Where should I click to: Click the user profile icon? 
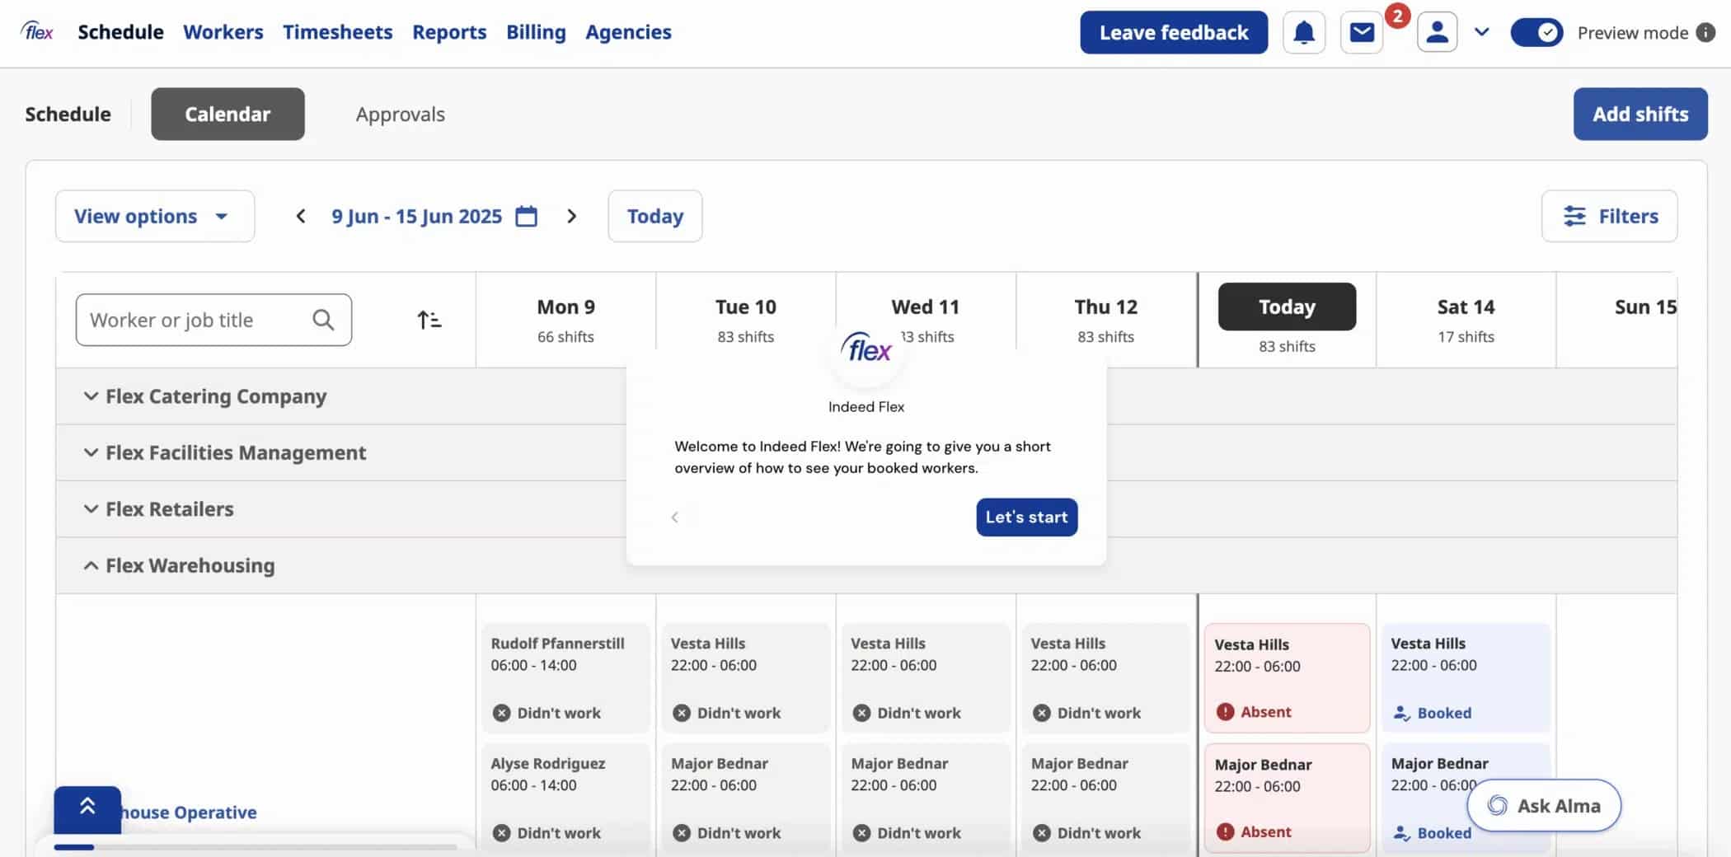coord(1437,33)
